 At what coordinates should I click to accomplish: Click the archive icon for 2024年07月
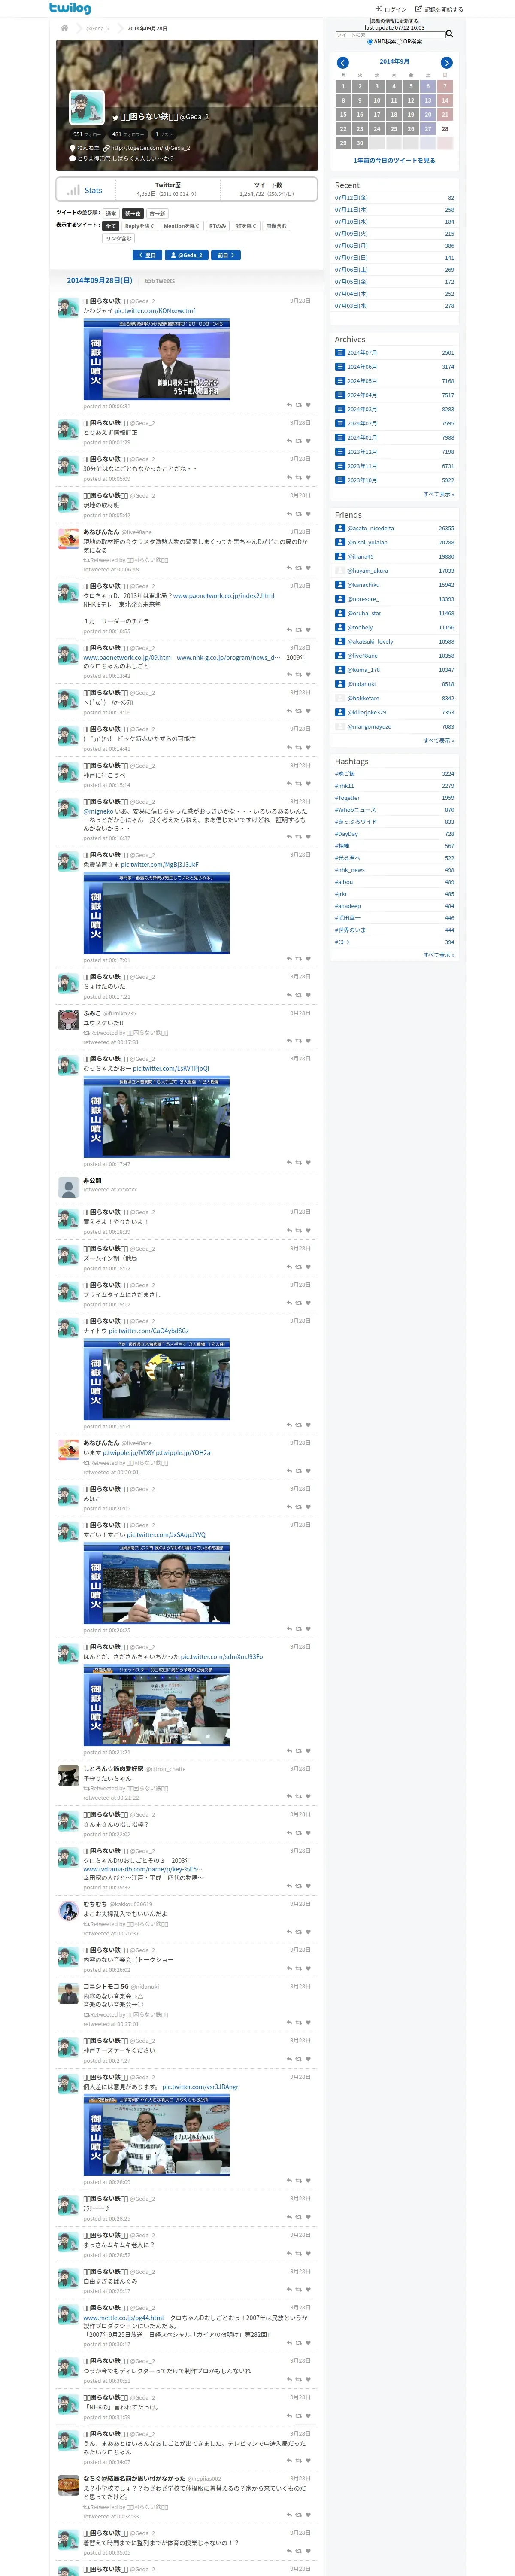click(x=340, y=353)
